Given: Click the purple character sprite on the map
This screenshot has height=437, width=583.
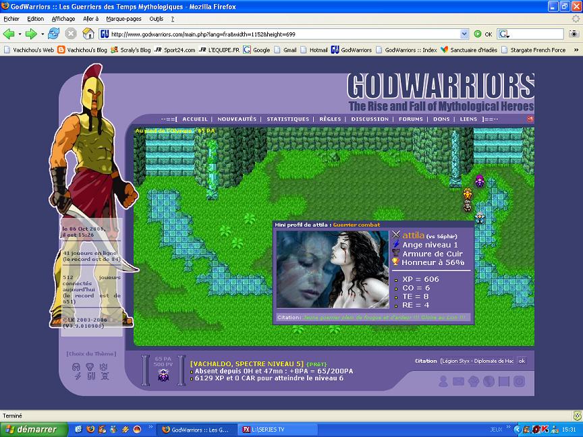Looking at the screenshot, I should pyautogui.click(x=480, y=181).
